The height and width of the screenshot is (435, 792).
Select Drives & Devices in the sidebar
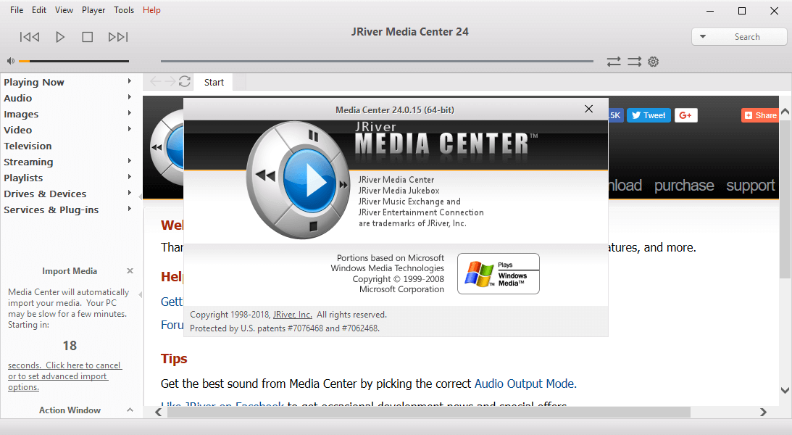45,194
